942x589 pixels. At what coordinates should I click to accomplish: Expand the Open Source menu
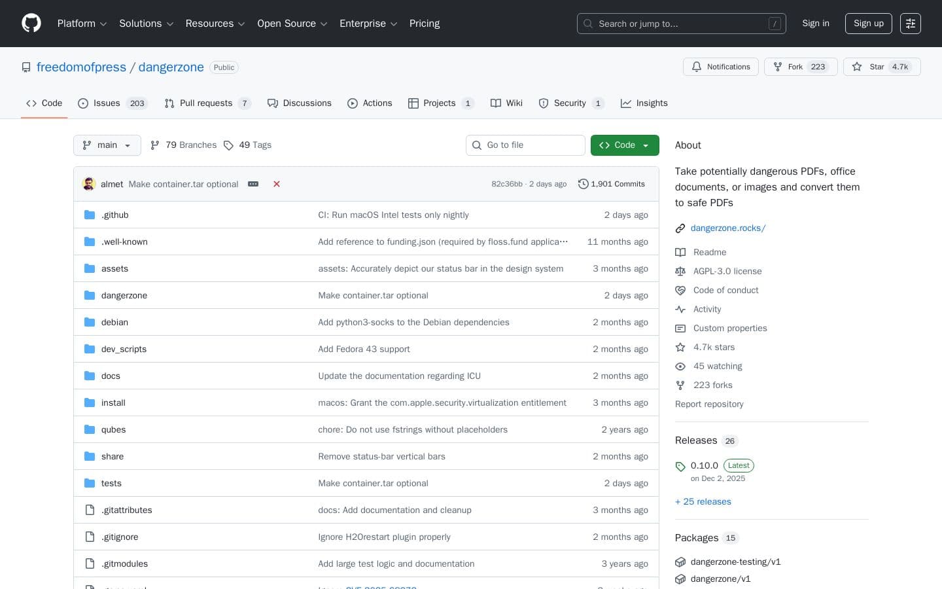(292, 24)
